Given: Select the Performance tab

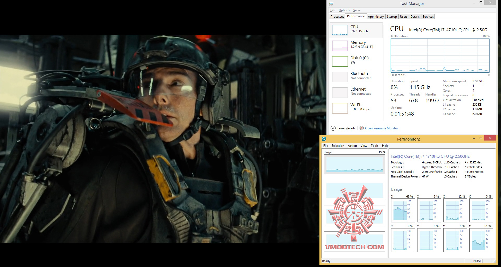Looking at the screenshot, I should [356, 16].
